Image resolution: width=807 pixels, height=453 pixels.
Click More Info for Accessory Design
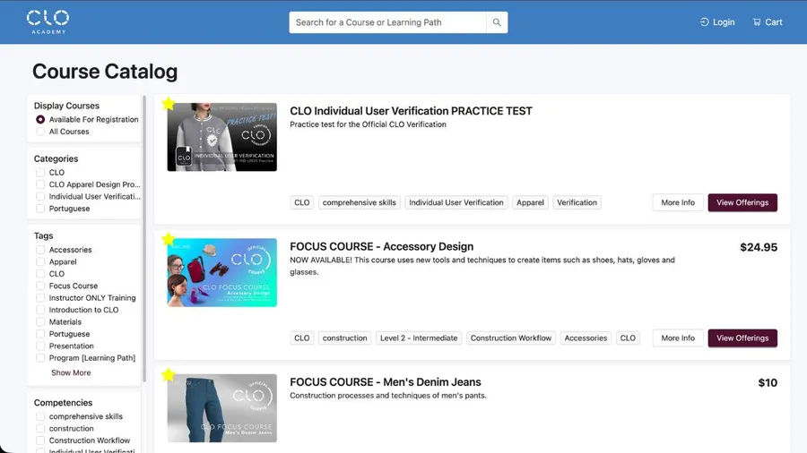click(678, 338)
